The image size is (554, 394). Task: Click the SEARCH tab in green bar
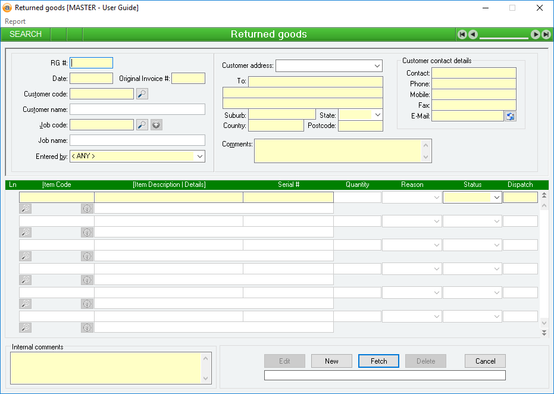[x=26, y=35]
